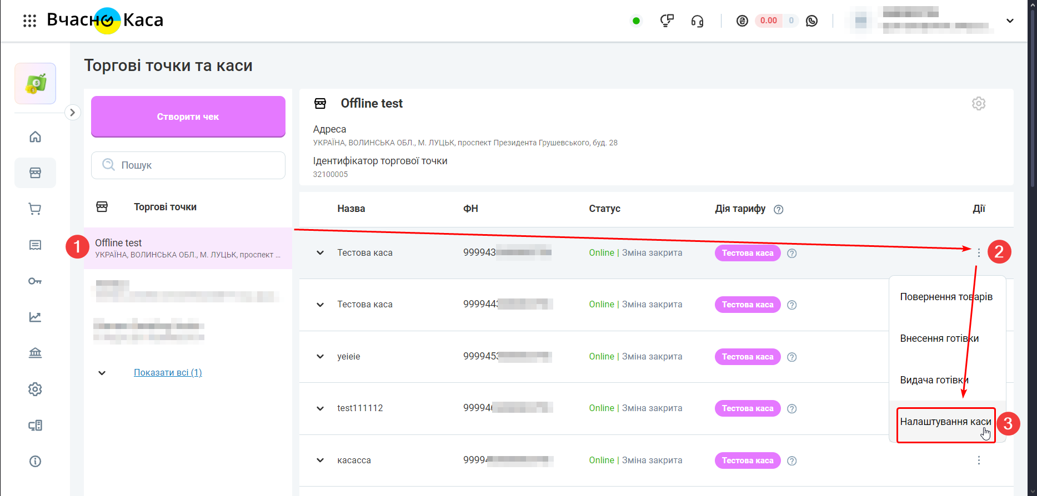The image size is (1037, 496).
Task: Click first row Тестова каса tariff badge
Action: pyautogui.click(x=748, y=253)
